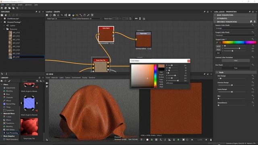The image size is (258, 145).
Task: Click the camera icon in the 3D View sidebar
Action: 47,83
